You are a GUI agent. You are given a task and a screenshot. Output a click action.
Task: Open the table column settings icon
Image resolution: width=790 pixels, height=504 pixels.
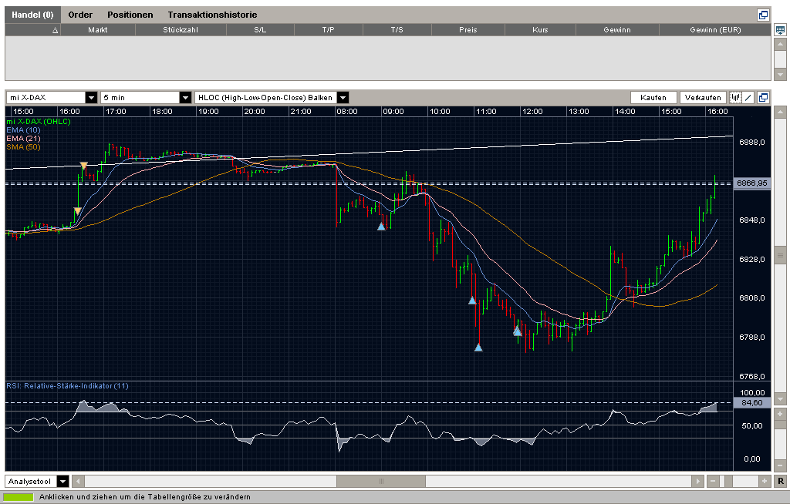[x=780, y=30]
